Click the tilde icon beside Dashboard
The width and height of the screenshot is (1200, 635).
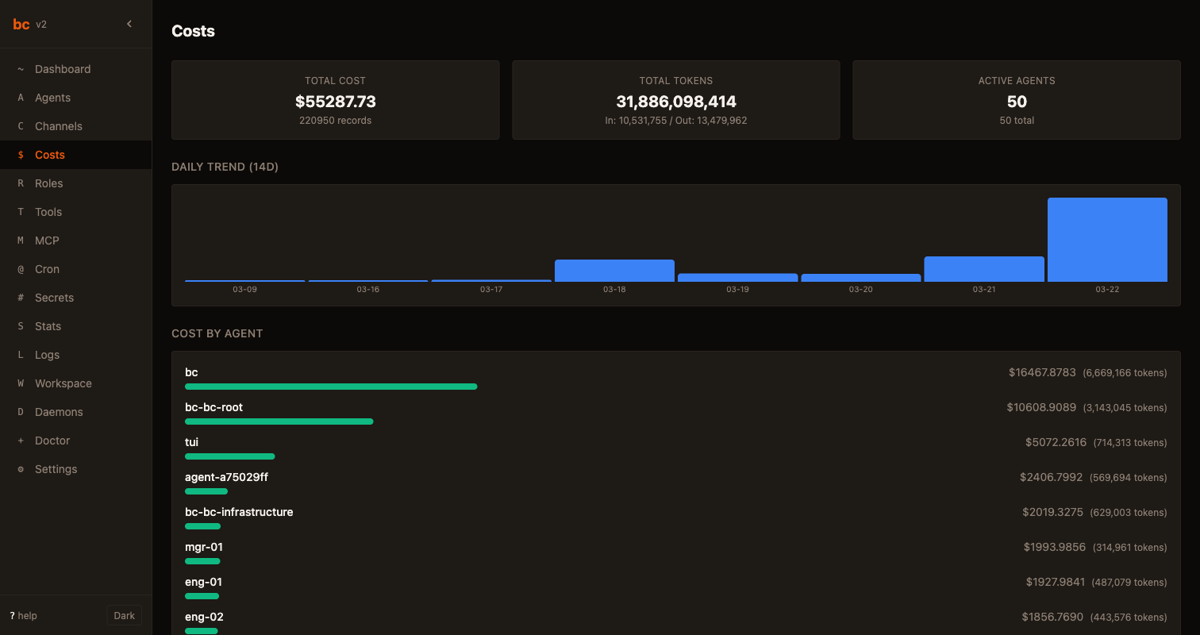(x=21, y=69)
